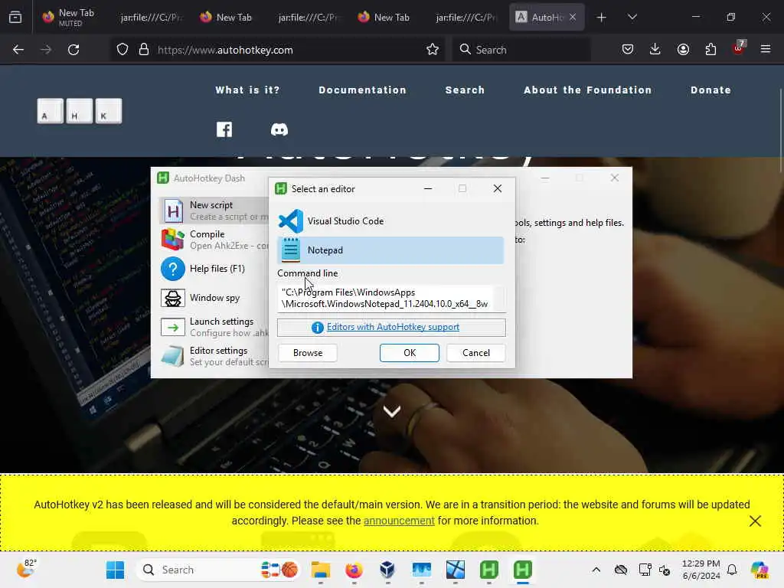Open a new browser tab
The width and height of the screenshot is (784, 588).
[601, 18]
